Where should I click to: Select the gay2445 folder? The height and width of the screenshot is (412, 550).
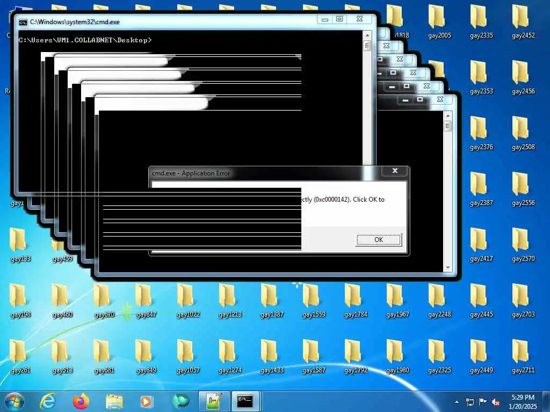tap(481, 300)
